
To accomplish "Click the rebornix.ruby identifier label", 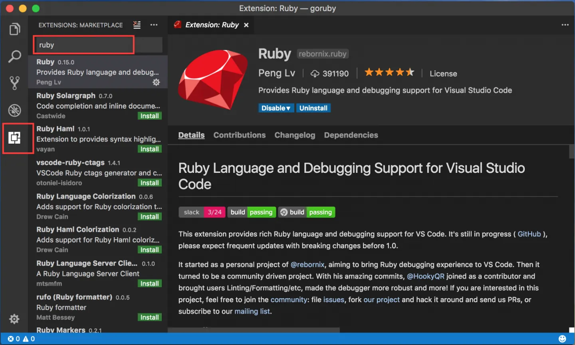I will tap(323, 54).
